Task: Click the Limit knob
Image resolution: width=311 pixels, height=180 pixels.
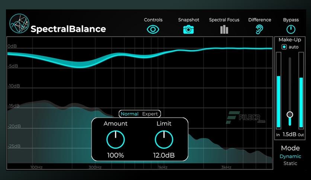Action: click(164, 139)
